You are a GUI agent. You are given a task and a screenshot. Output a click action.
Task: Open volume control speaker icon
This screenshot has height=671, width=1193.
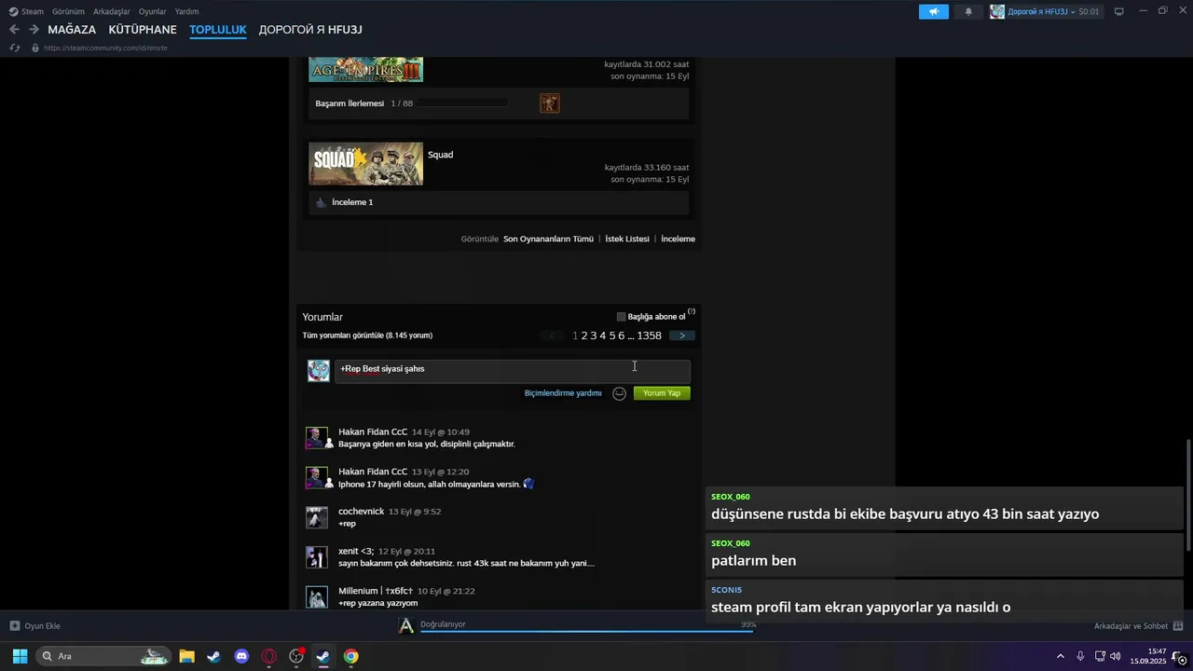[x=1116, y=656]
